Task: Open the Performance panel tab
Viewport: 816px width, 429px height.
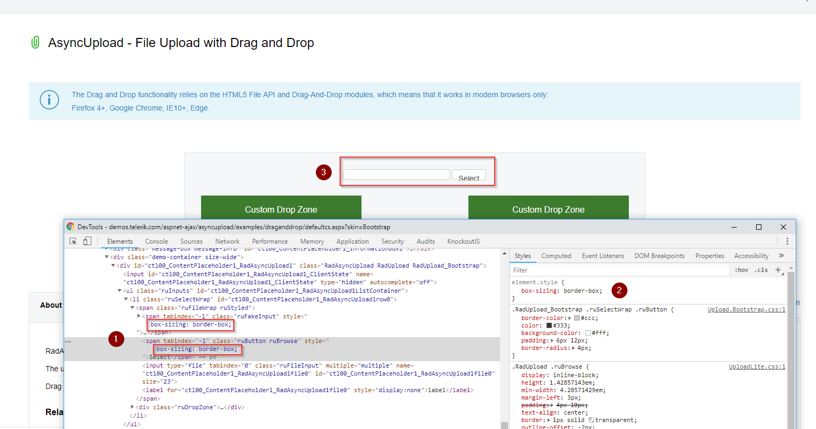Action: coord(270,241)
